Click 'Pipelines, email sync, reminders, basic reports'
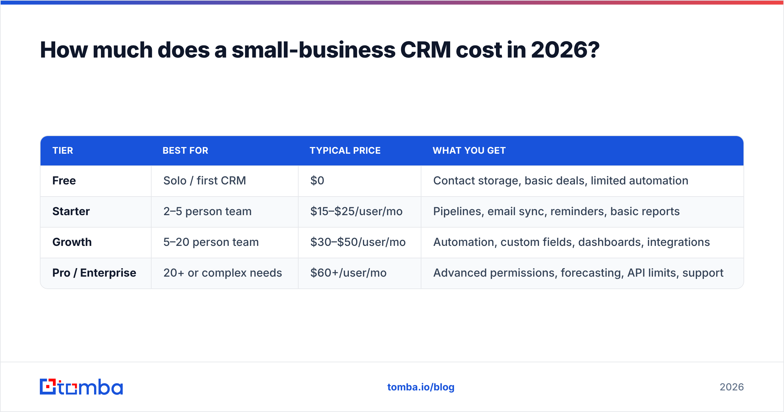The width and height of the screenshot is (784, 412). coord(556,212)
